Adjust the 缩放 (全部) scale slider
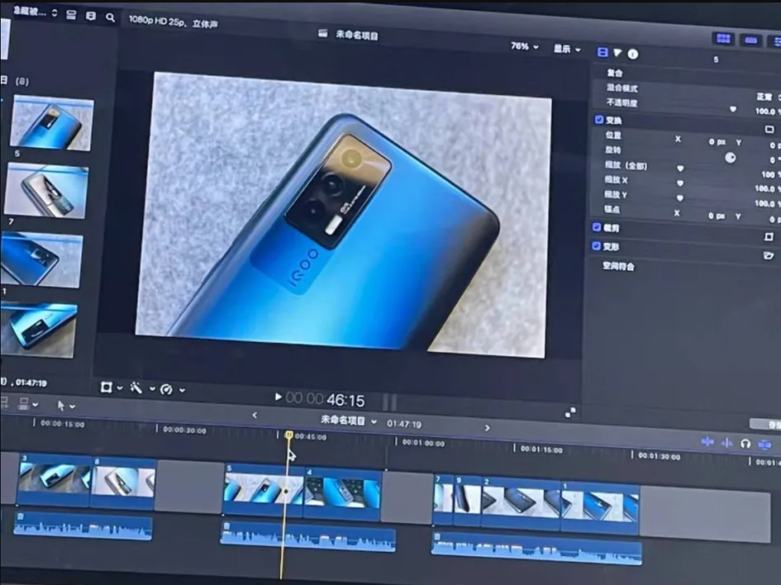The height and width of the screenshot is (585, 781). point(680,169)
